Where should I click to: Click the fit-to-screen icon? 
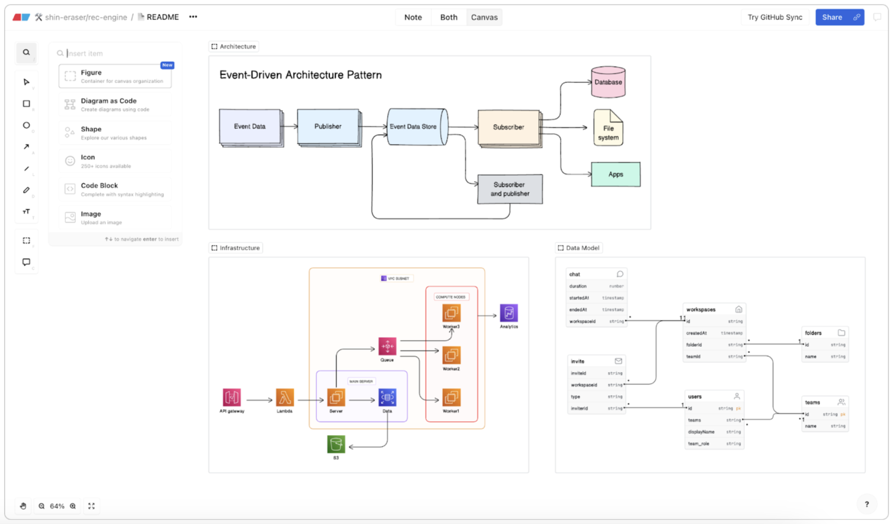pos(91,506)
